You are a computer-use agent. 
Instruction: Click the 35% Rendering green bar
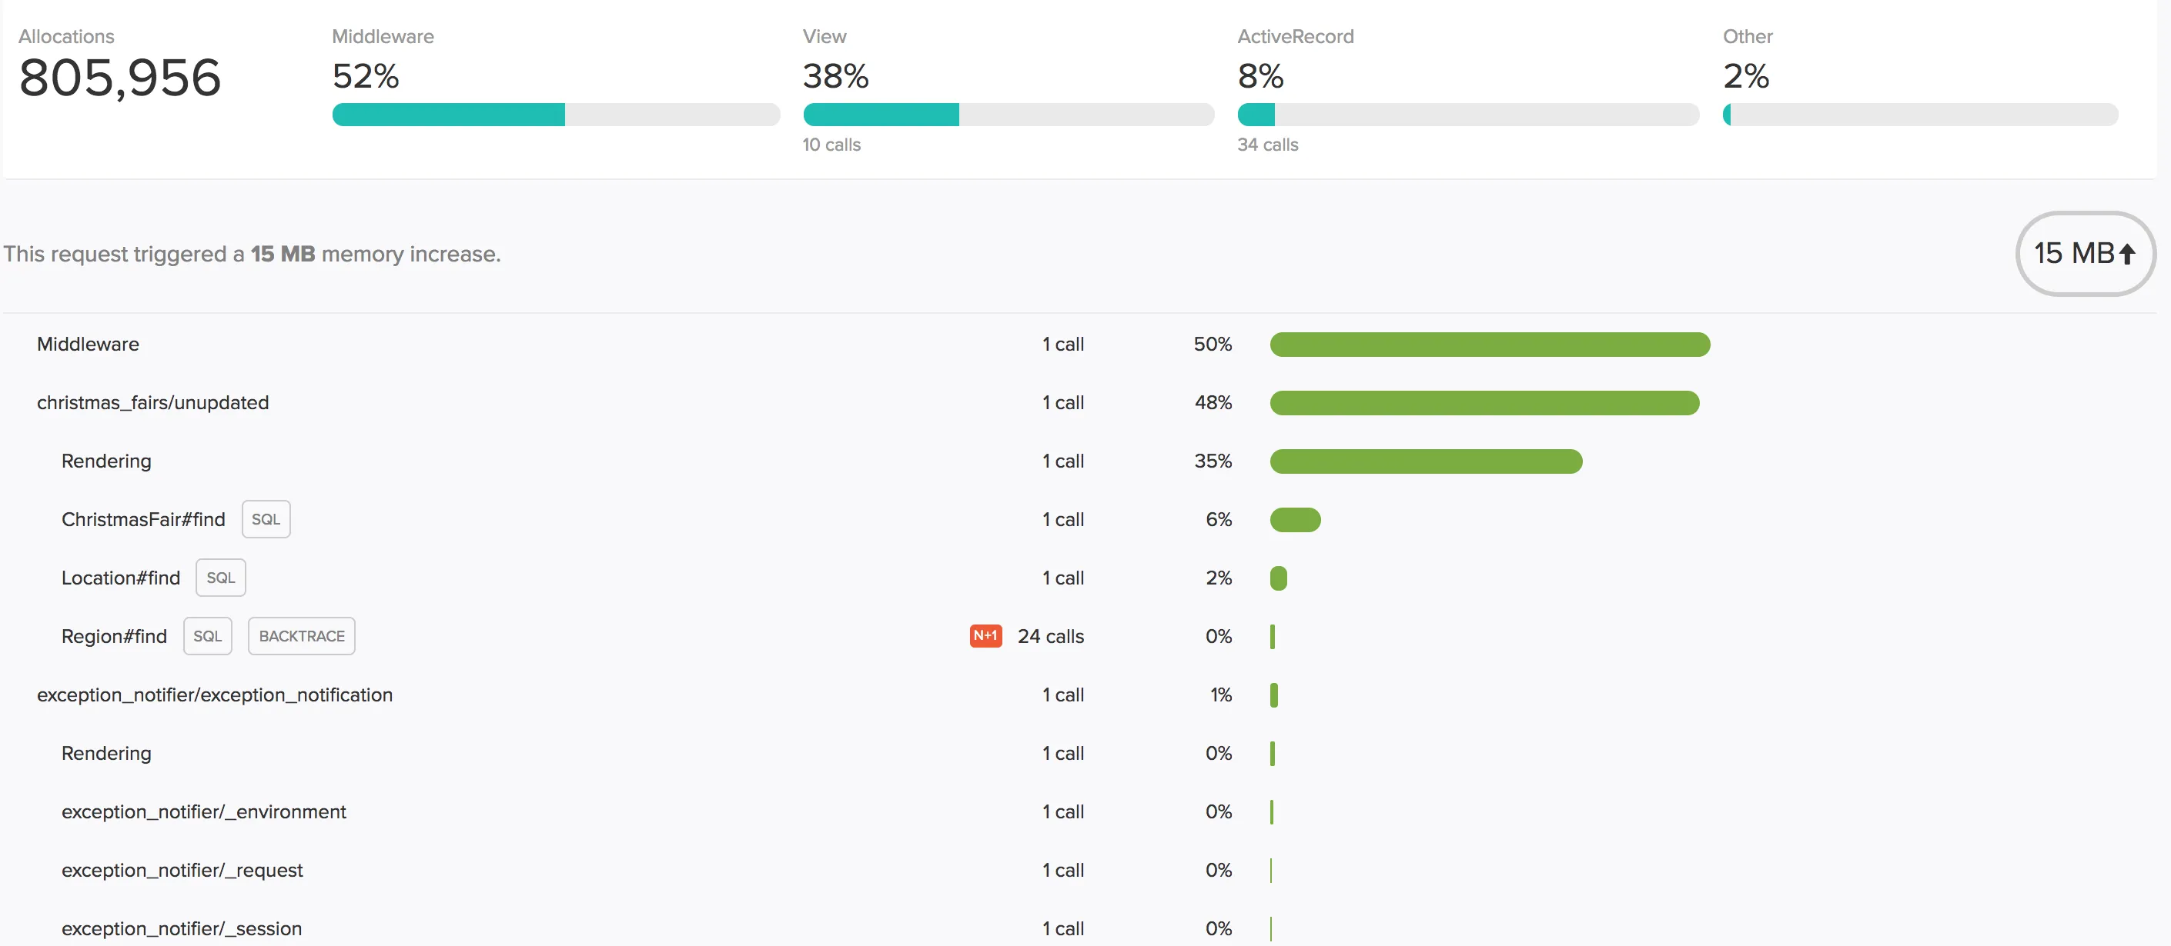1425,461
